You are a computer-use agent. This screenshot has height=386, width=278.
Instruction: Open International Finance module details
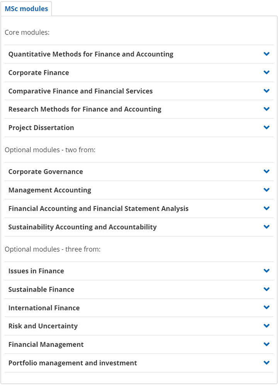click(139, 308)
